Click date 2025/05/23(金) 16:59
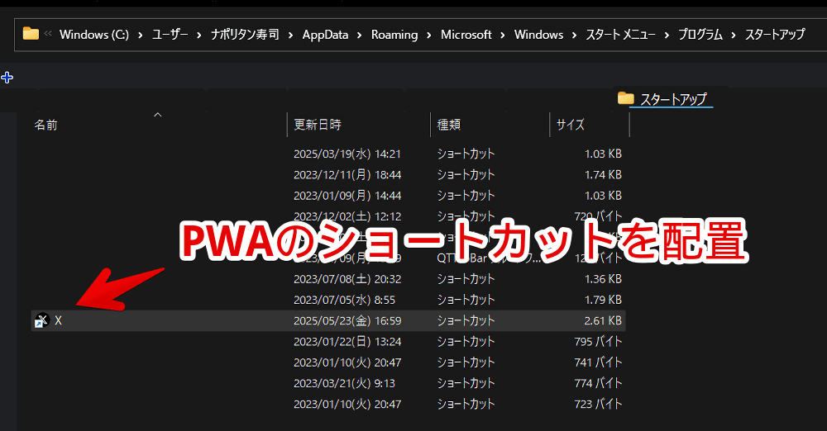Screen dimensions: 827x431 click(x=347, y=320)
